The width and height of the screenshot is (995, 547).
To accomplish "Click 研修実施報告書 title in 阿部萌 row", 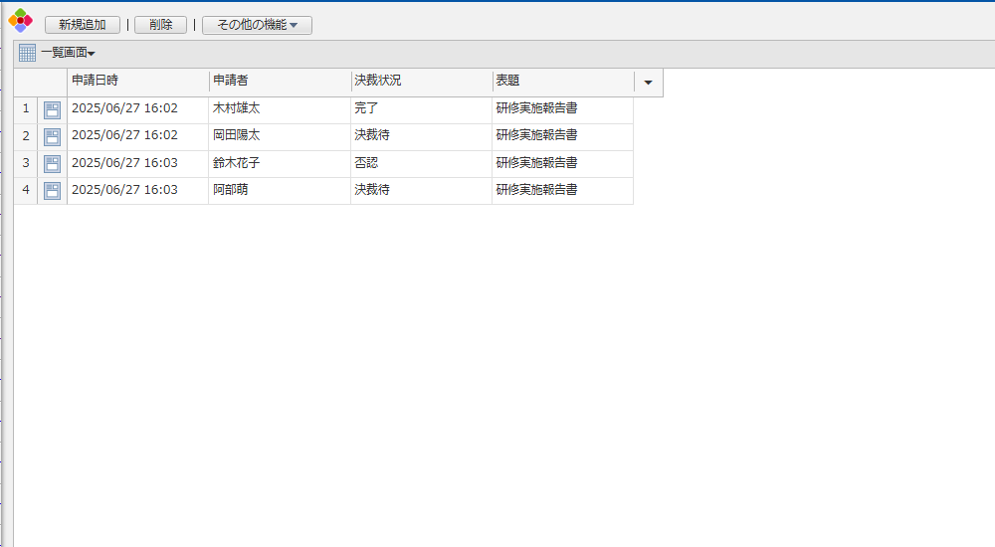I will point(537,190).
